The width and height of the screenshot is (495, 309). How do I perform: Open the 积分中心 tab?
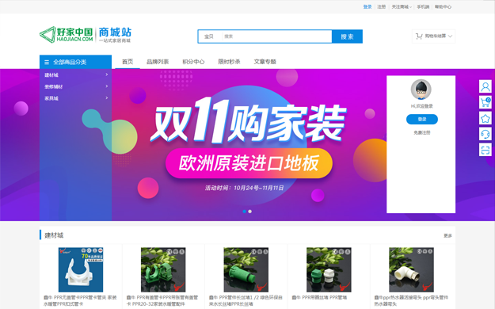click(x=193, y=62)
